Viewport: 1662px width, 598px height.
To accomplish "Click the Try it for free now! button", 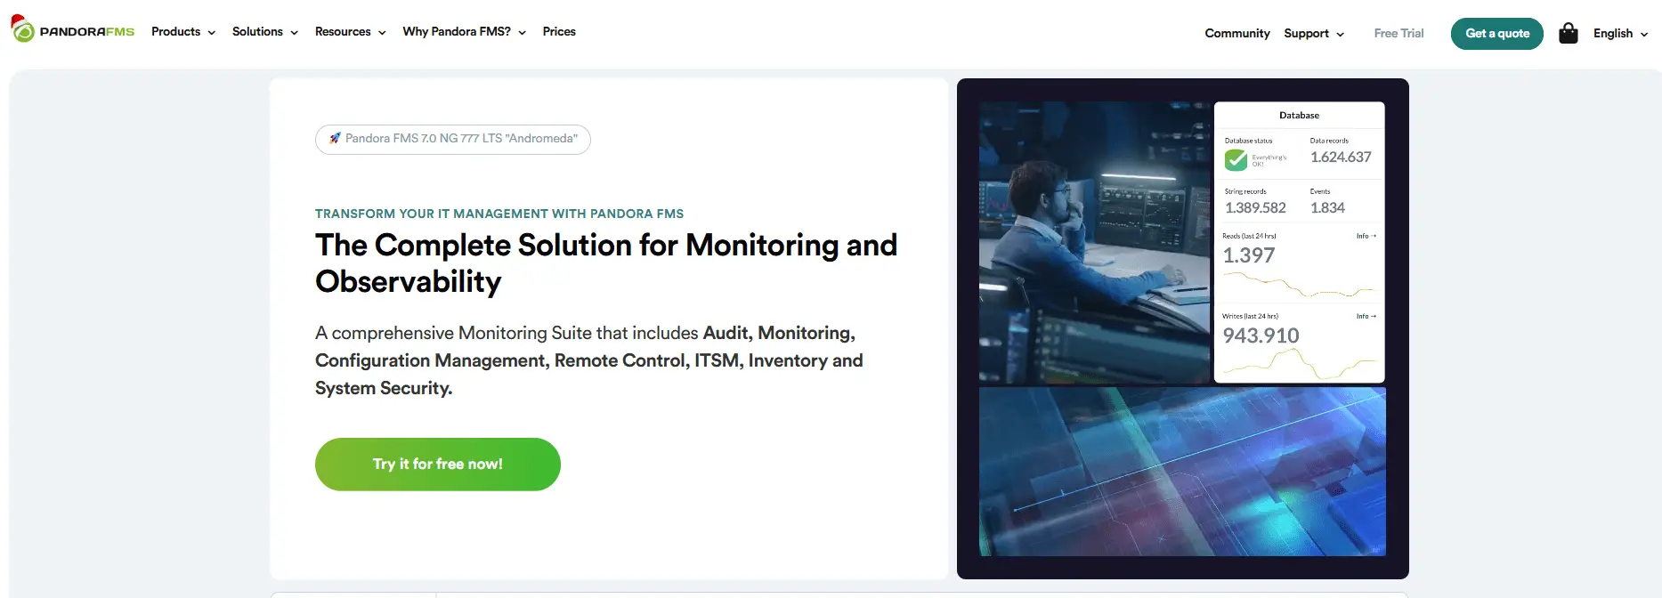I will (x=438, y=465).
